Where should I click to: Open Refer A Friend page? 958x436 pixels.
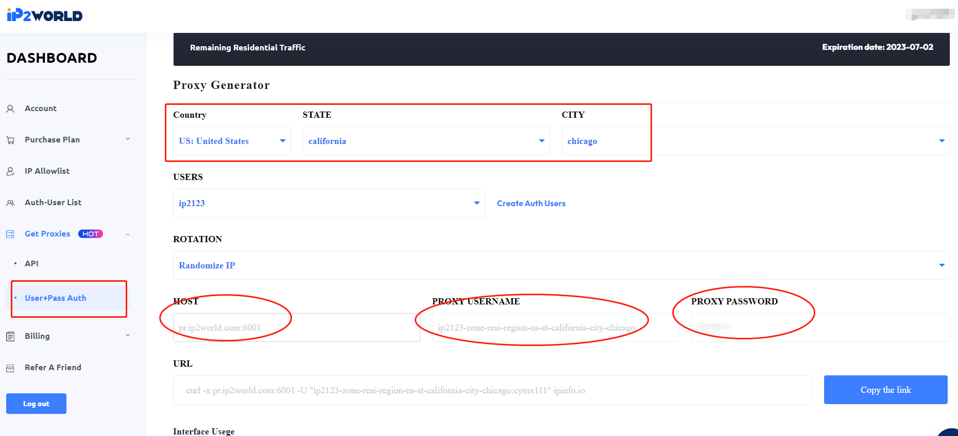[x=53, y=368]
